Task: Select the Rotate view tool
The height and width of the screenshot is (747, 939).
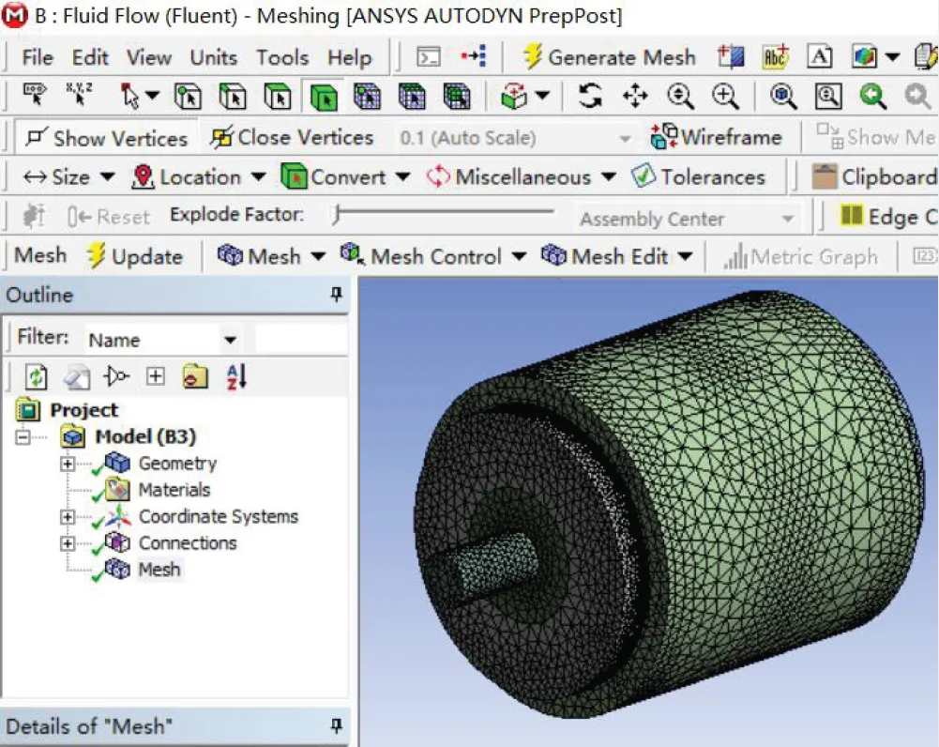Action: tap(590, 97)
